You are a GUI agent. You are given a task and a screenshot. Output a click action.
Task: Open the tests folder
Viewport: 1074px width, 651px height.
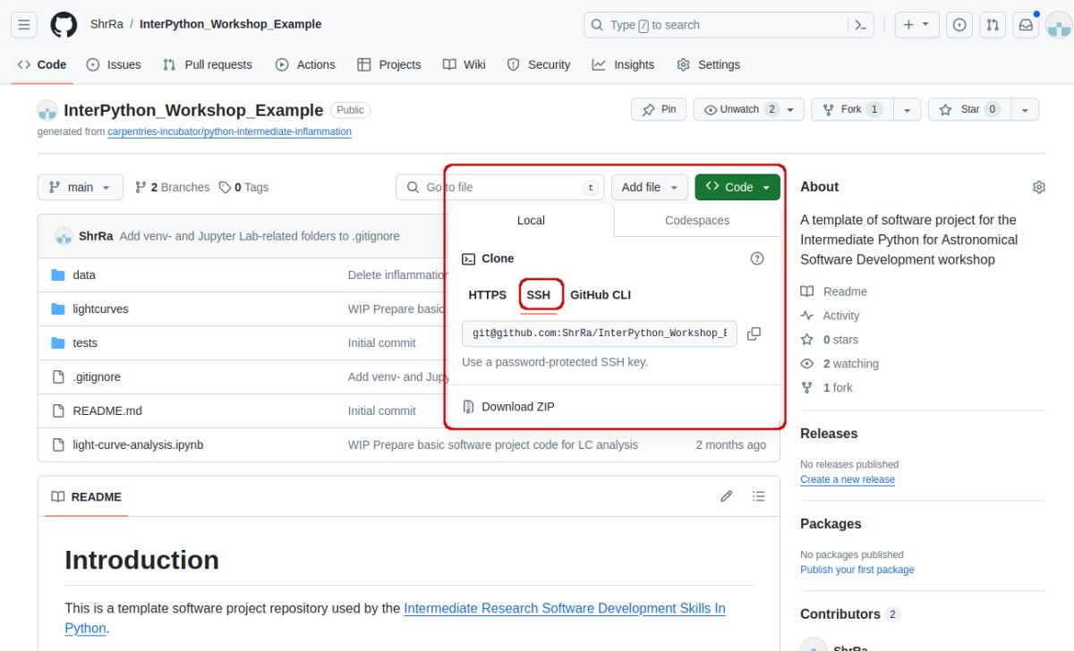(x=85, y=342)
